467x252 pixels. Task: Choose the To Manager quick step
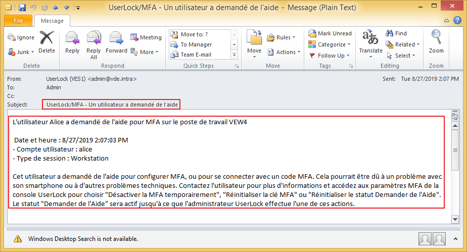point(200,44)
